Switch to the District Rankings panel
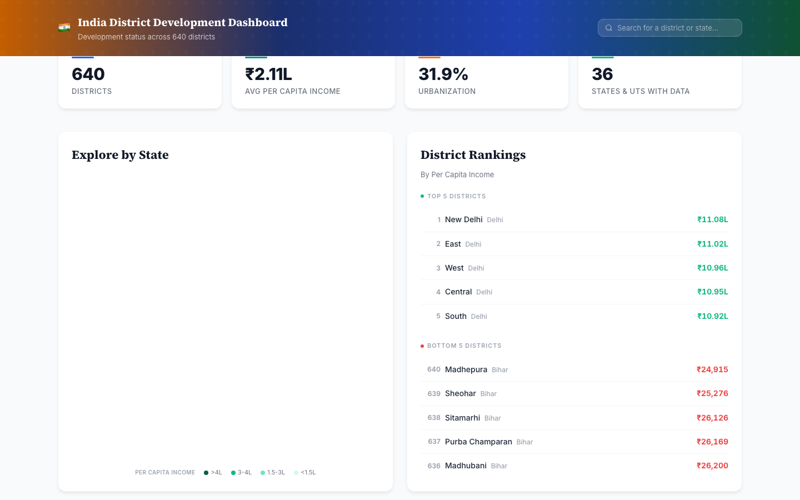The width and height of the screenshot is (800, 500). point(473,155)
